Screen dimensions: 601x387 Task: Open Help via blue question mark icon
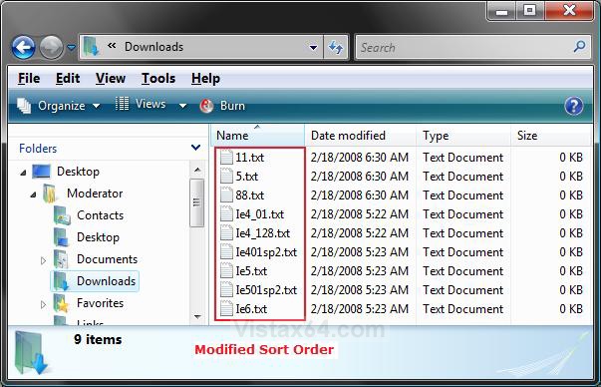(x=573, y=106)
